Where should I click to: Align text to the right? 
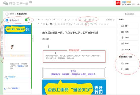(64, 24)
